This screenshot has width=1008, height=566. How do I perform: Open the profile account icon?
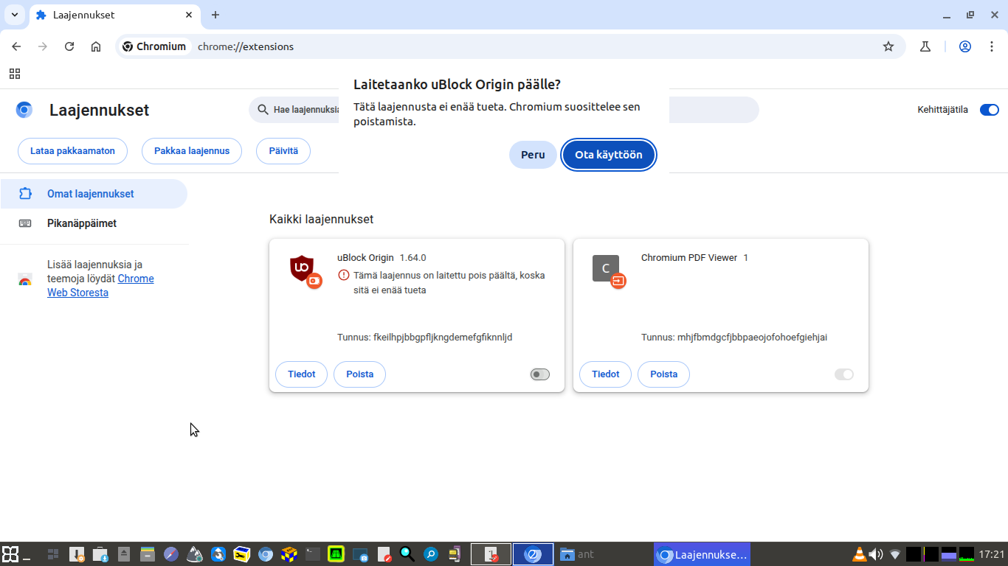click(x=965, y=46)
